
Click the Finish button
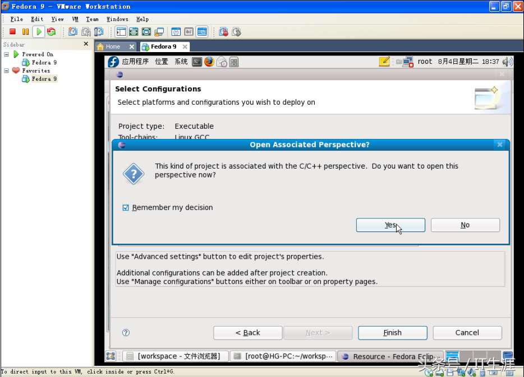(392, 332)
